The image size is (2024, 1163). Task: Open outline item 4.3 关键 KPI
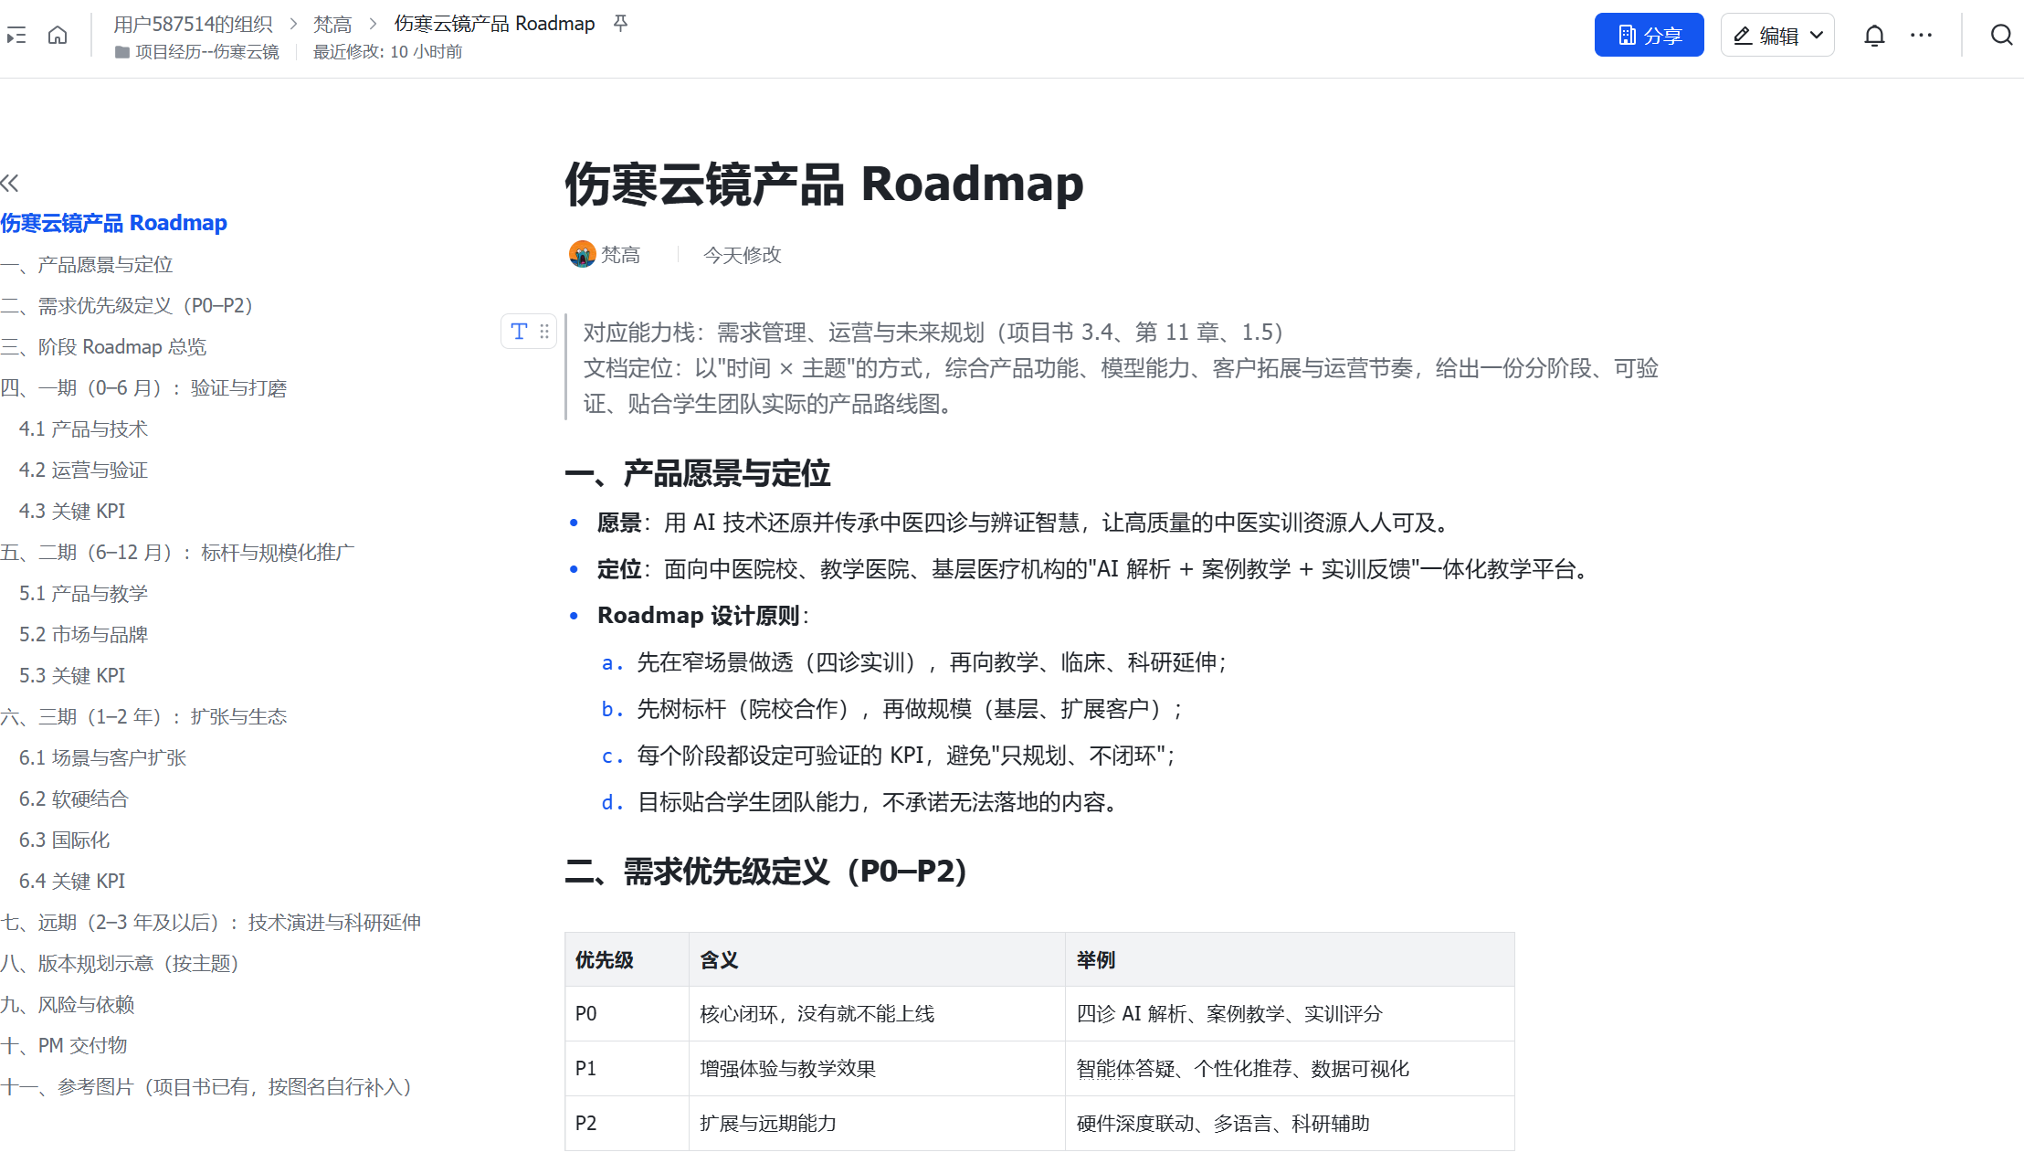pos(72,512)
